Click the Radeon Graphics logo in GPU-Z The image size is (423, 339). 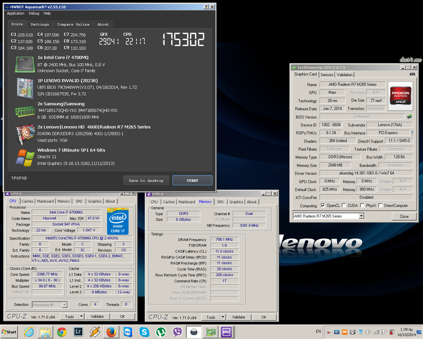pyautogui.click(x=400, y=96)
